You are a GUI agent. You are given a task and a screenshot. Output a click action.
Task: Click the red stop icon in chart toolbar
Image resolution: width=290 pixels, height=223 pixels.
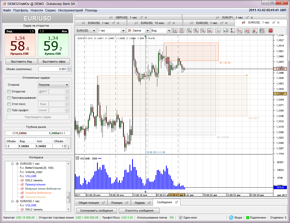[270, 30]
